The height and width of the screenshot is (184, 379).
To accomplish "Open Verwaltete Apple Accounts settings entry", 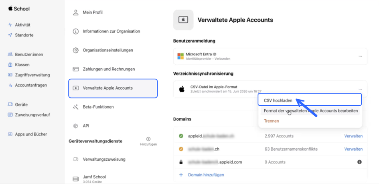I will 113,88.
